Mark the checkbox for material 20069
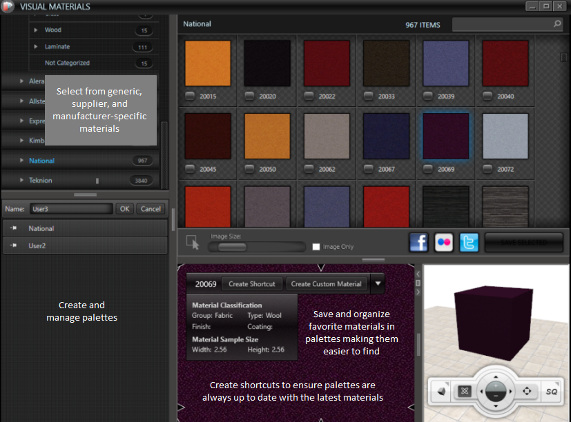This screenshot has width=571, height=422. [428, 169]
